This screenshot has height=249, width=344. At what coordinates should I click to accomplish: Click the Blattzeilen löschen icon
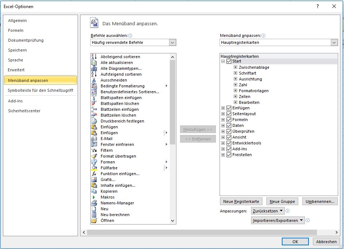94,115
